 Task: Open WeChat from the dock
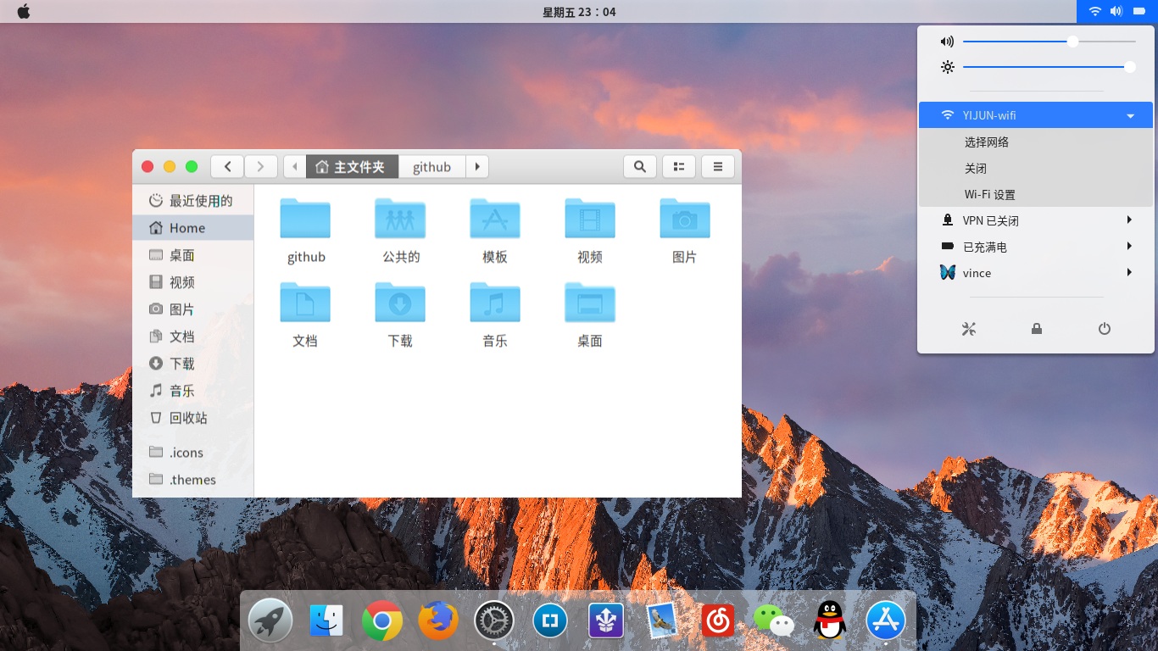click(774, 622)
